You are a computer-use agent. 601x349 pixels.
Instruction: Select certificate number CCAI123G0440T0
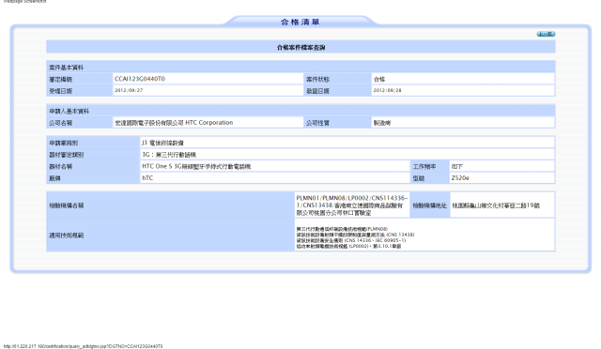(140, 79)
